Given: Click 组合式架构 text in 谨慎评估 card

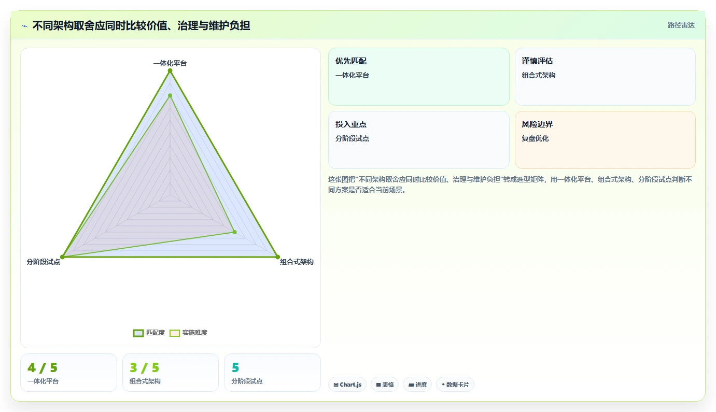Looking at the screenshot, I should click(x=539, y=75).
